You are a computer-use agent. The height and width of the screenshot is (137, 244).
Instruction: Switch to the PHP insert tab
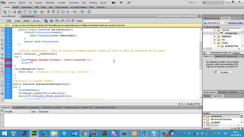pyautogui.click(x=37, y=7)
